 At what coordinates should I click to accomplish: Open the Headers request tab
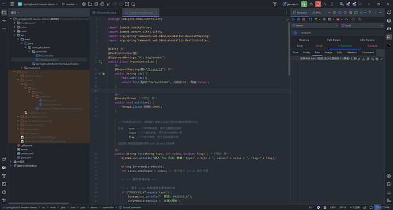pos(304,40)
